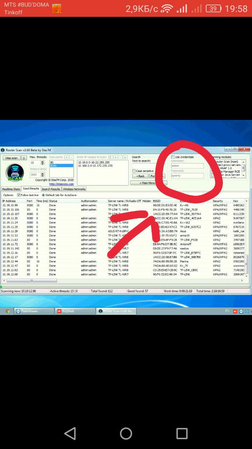
Task: Select the row with IP 10.19.10.99
Action: [123, 205]
